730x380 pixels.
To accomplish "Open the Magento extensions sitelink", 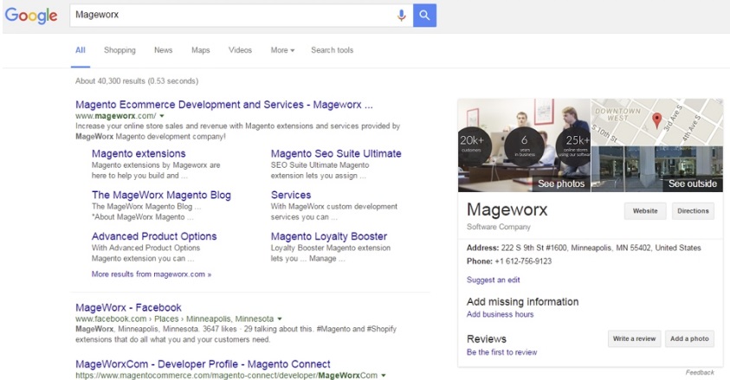I will (x=139, y=153).
